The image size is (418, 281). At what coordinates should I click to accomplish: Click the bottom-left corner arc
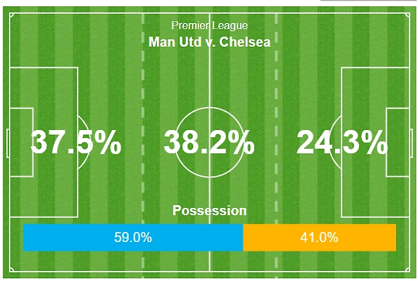pyautogui.click(x=11, y=270)
